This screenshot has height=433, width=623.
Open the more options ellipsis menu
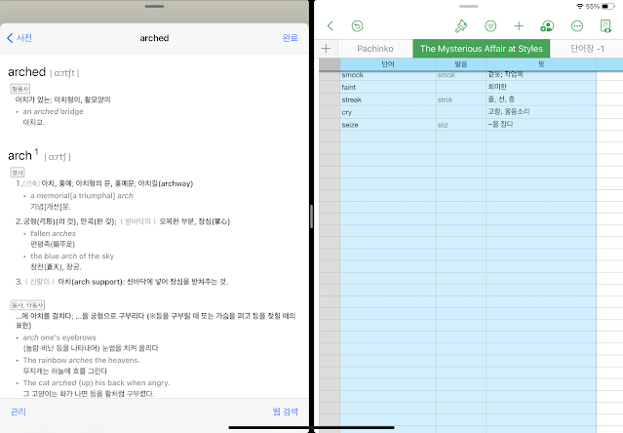click(577, 26)
